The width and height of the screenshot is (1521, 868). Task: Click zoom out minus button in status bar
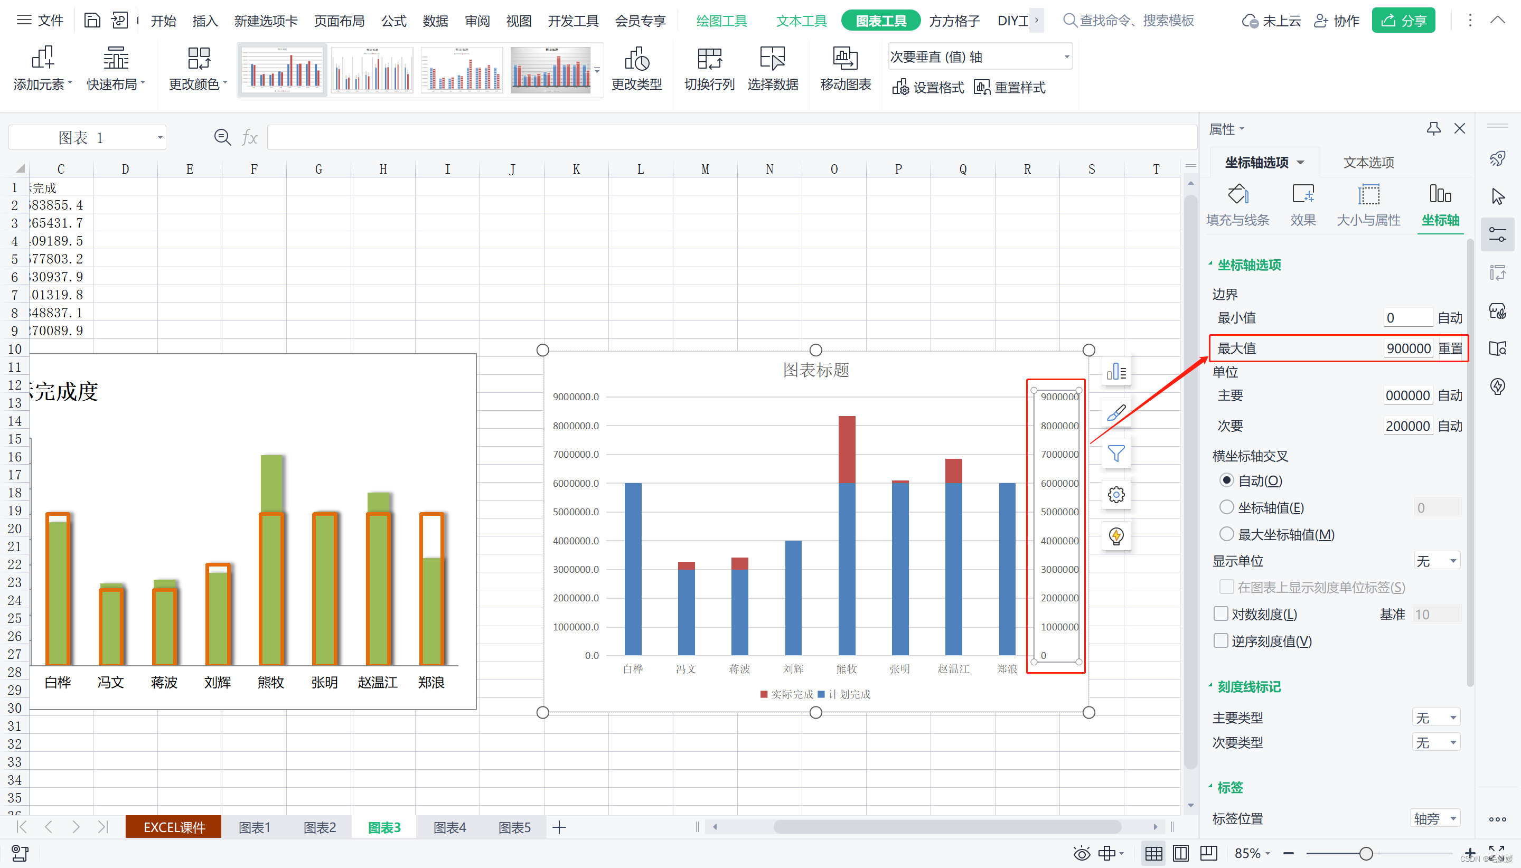1288,853
